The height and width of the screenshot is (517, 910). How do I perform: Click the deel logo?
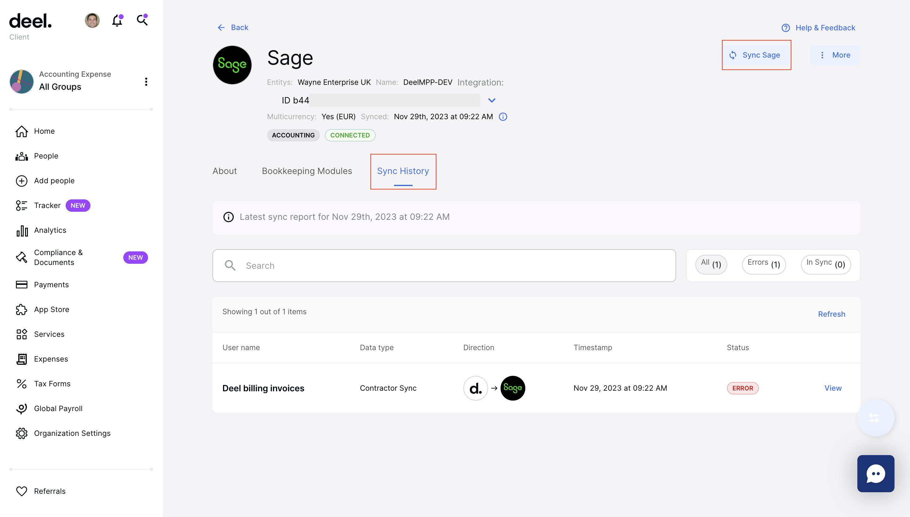(x=31, y=21)
